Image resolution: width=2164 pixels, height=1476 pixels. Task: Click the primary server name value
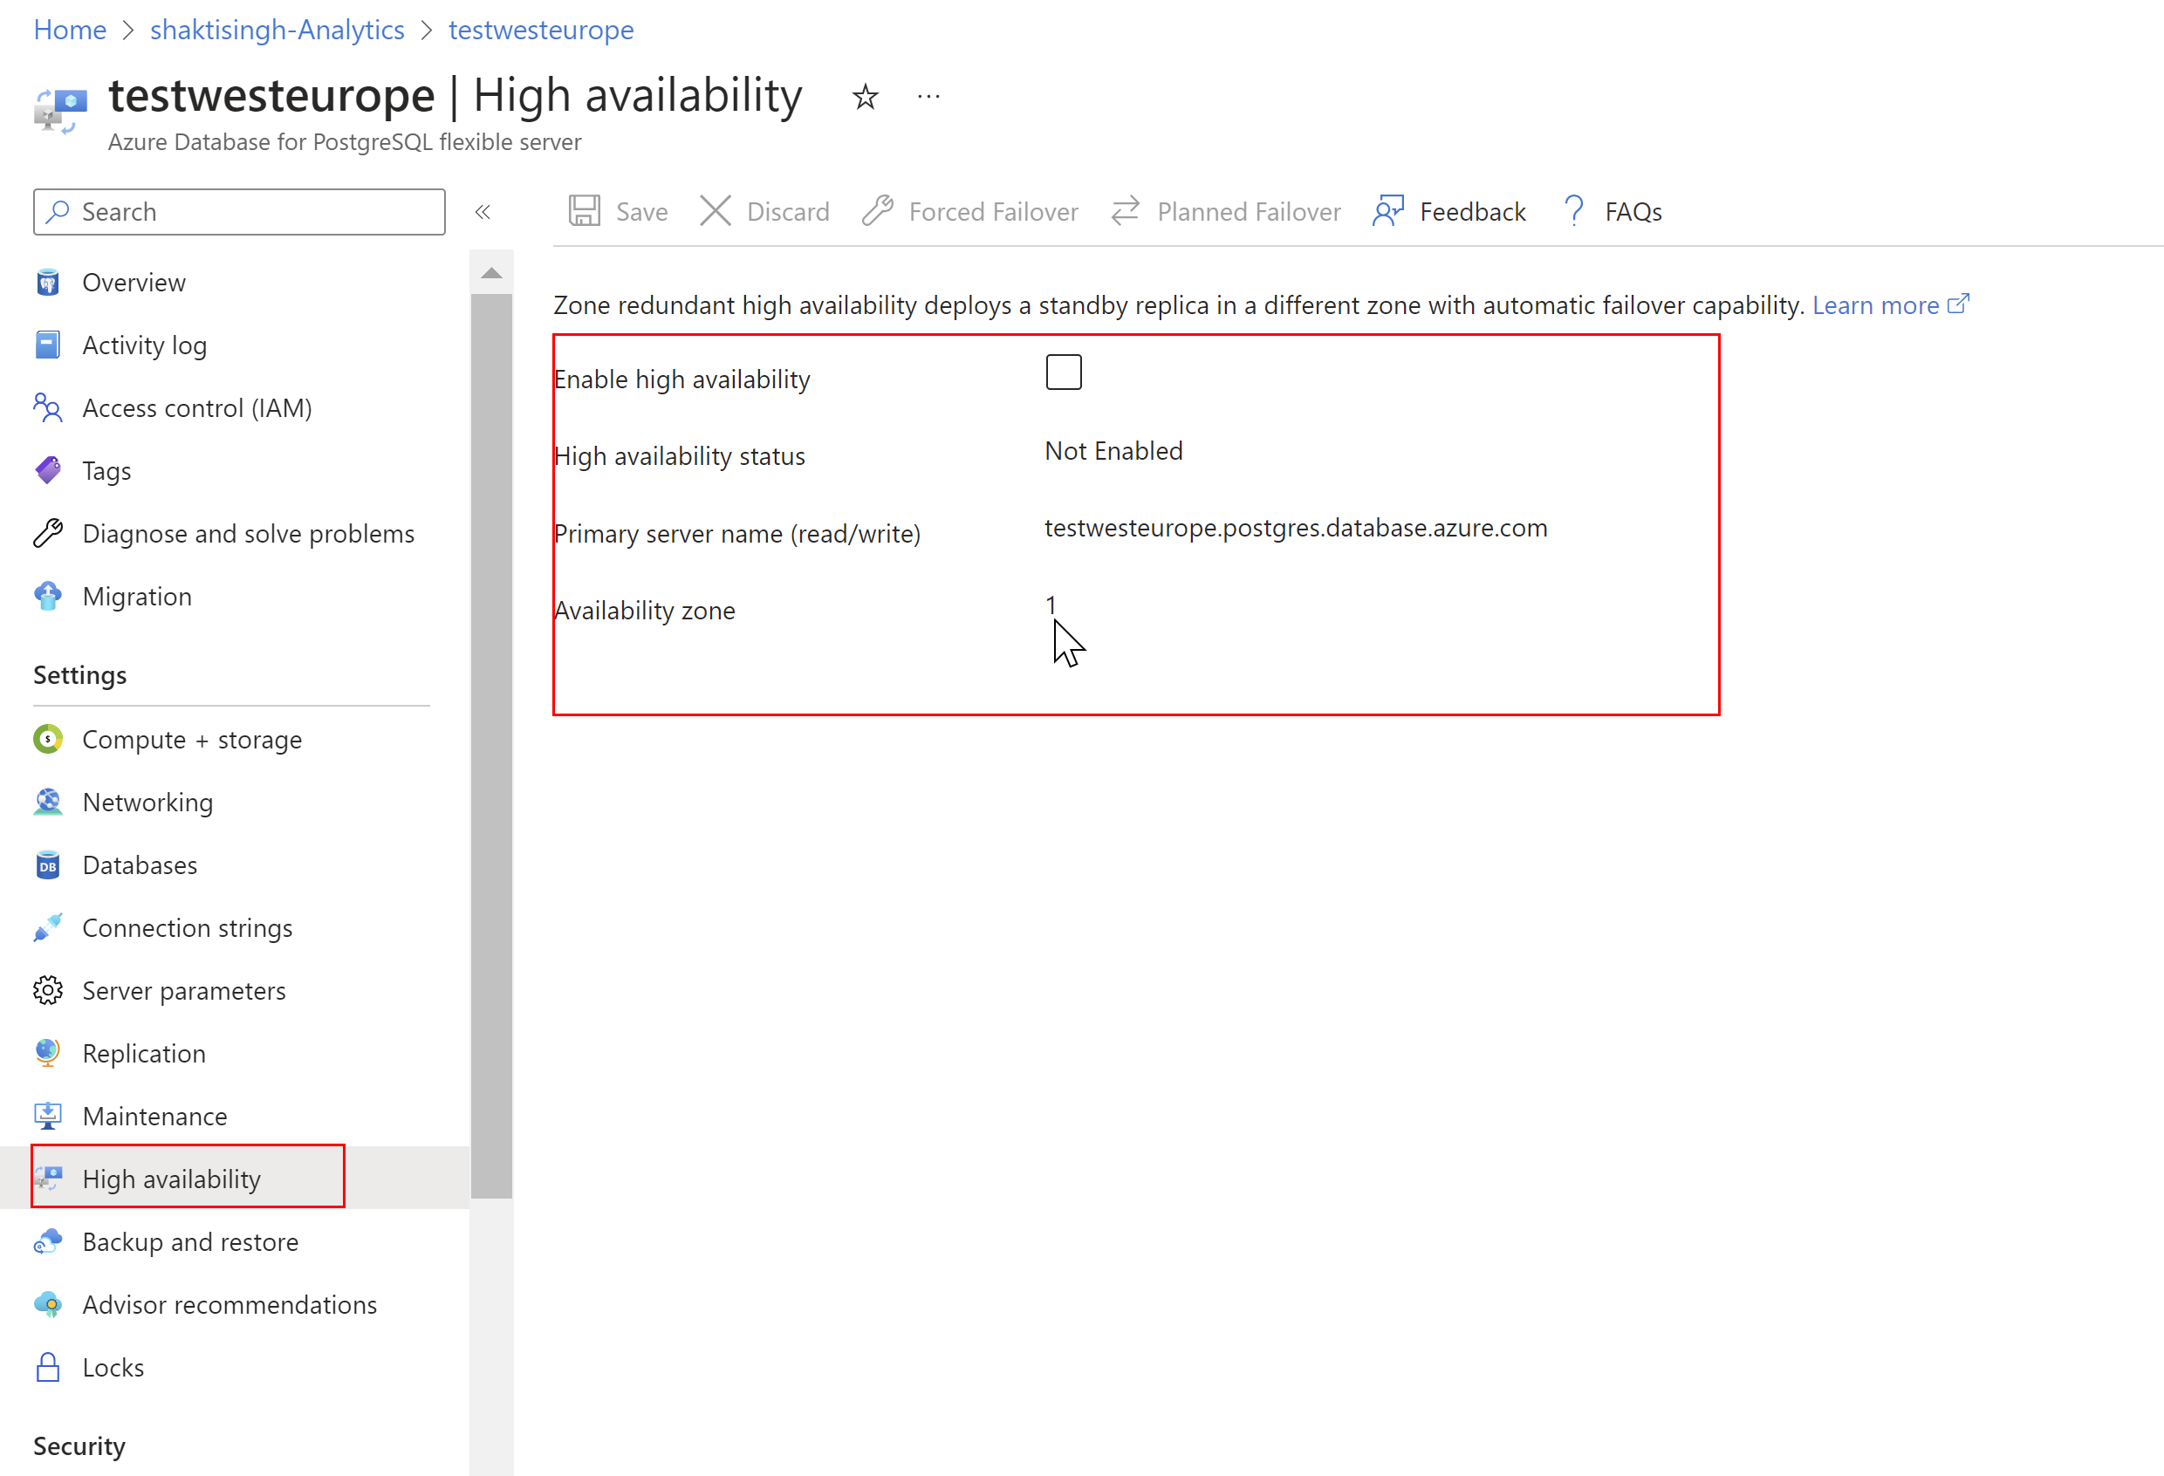pyautogui.click(x=1295, y=527)
